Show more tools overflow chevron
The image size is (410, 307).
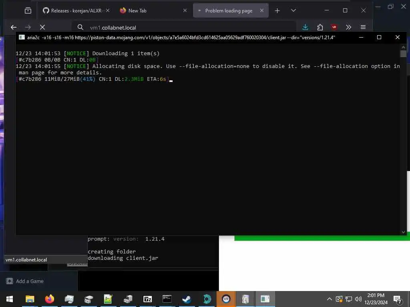coord(348,27)
